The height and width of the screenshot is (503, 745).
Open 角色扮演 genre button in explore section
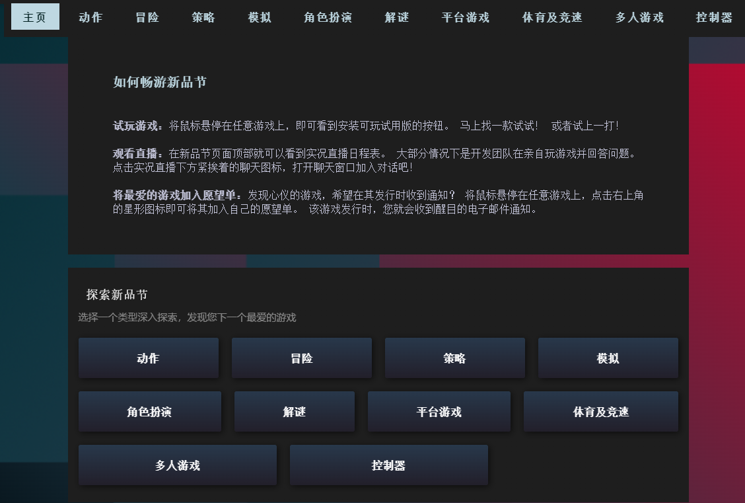point(149,412)
